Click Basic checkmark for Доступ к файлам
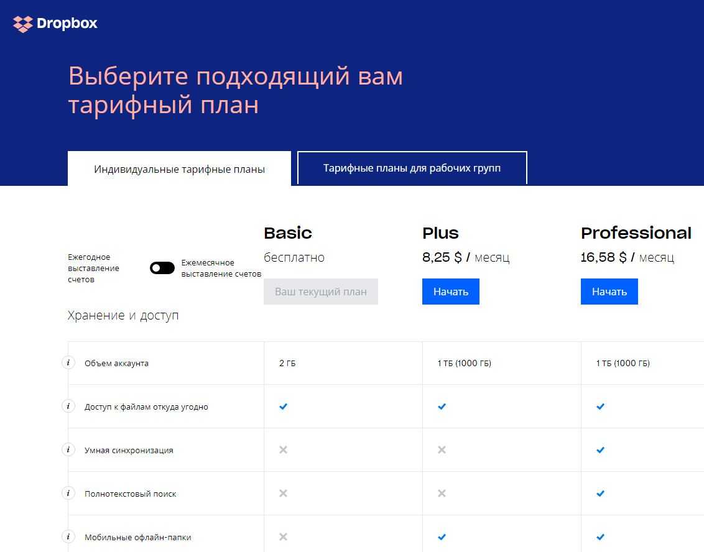The image size is (704, 552). (283, 407)
